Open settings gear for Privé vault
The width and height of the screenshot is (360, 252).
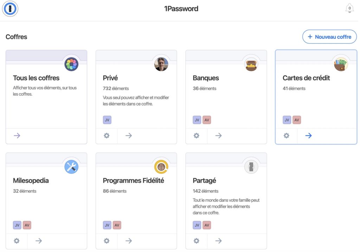coord(107,136)
